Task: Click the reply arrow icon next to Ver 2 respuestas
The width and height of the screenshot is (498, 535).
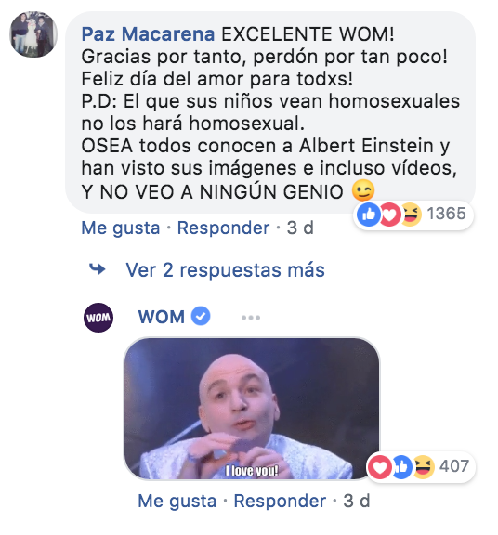Action: [x=98, y=269]
